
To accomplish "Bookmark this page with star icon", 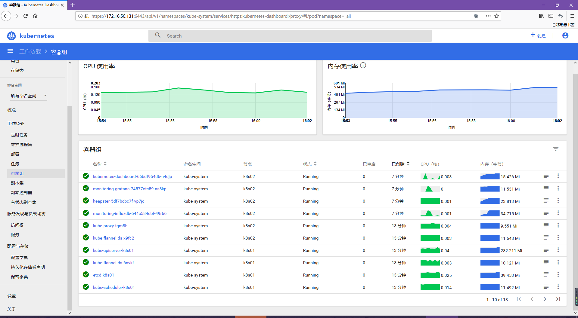I will click(497, 16).
